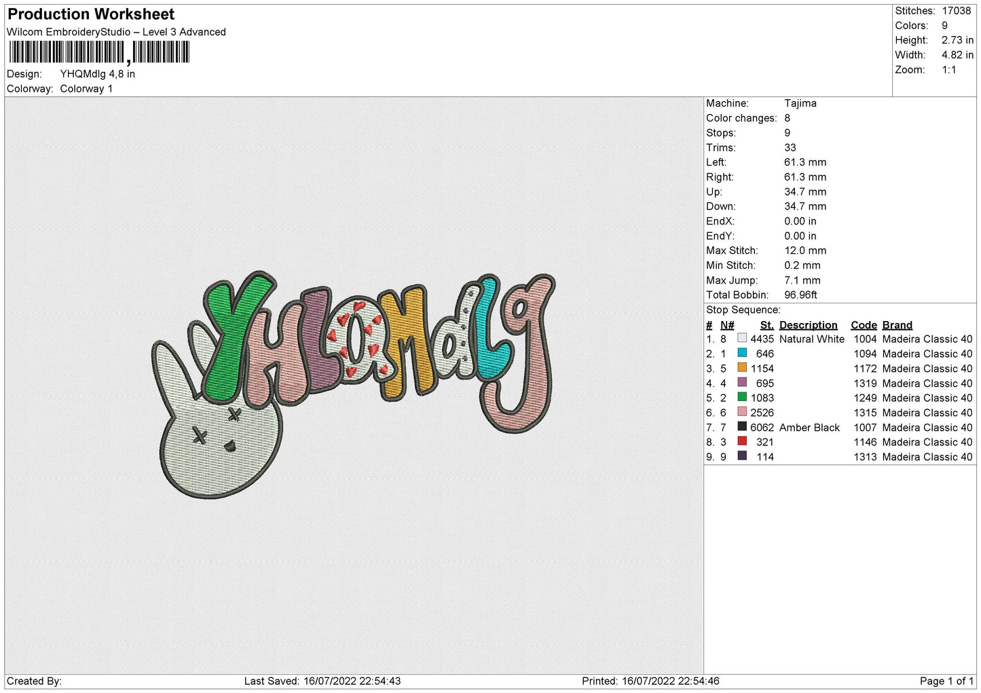This screenshot has height=693, width=981.
Task: Click the Machine value Tajima
Action: (800, 103)
